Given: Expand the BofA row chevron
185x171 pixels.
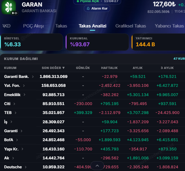Looking at the screenshot, I should click(x=17, y=140).
